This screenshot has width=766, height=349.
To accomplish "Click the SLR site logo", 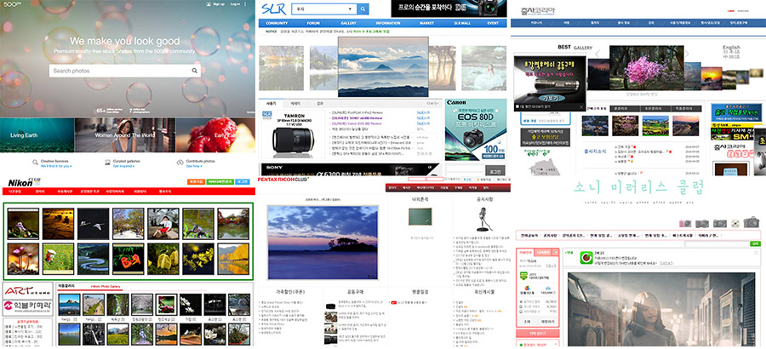I will point(273,9).
